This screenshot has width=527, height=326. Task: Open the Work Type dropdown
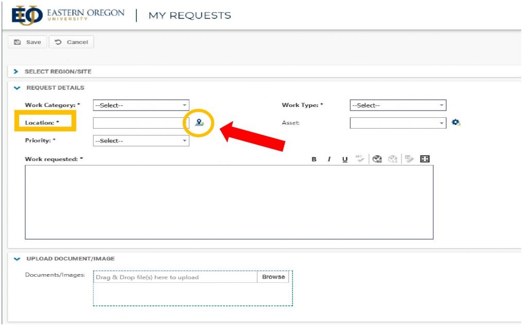(397, 105)
